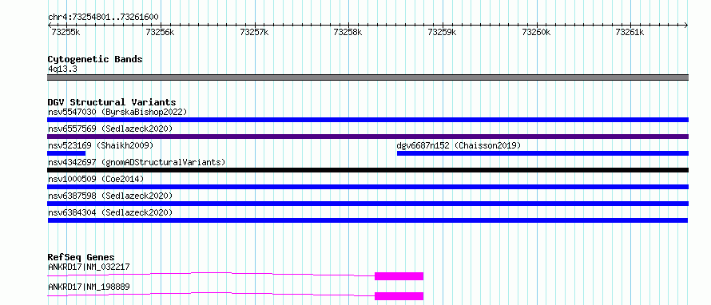Screen dimensions: 711x305
Task: Select the nsv6384304 blue variant bar
Action: 367,220
